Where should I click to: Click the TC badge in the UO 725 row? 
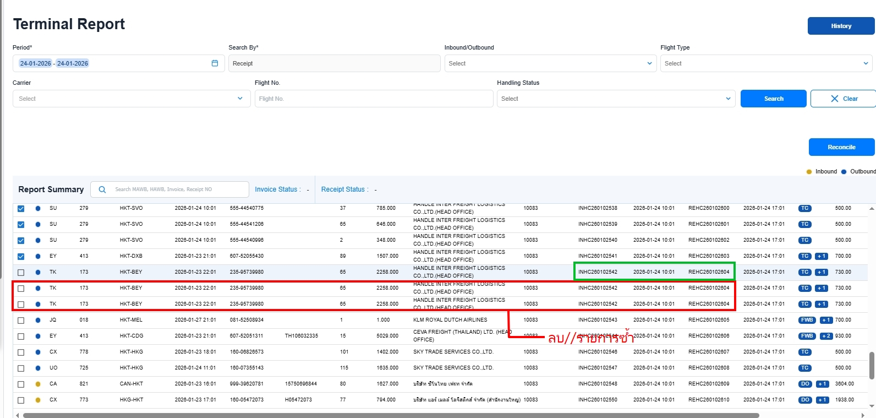(804, 368)
